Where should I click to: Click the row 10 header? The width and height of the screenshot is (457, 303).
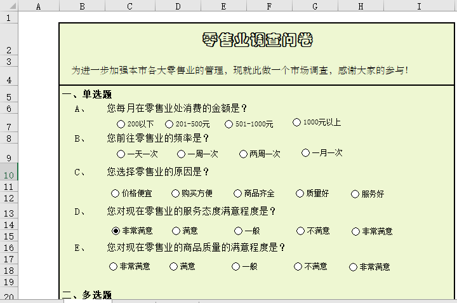[9, 175]
